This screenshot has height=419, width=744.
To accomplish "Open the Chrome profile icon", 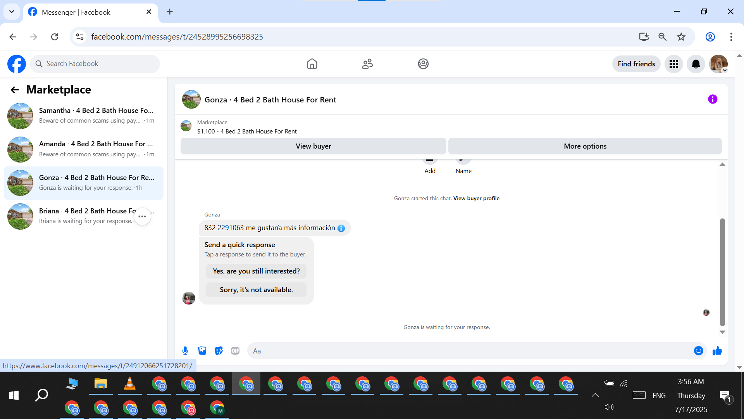I will coord(710,37).
